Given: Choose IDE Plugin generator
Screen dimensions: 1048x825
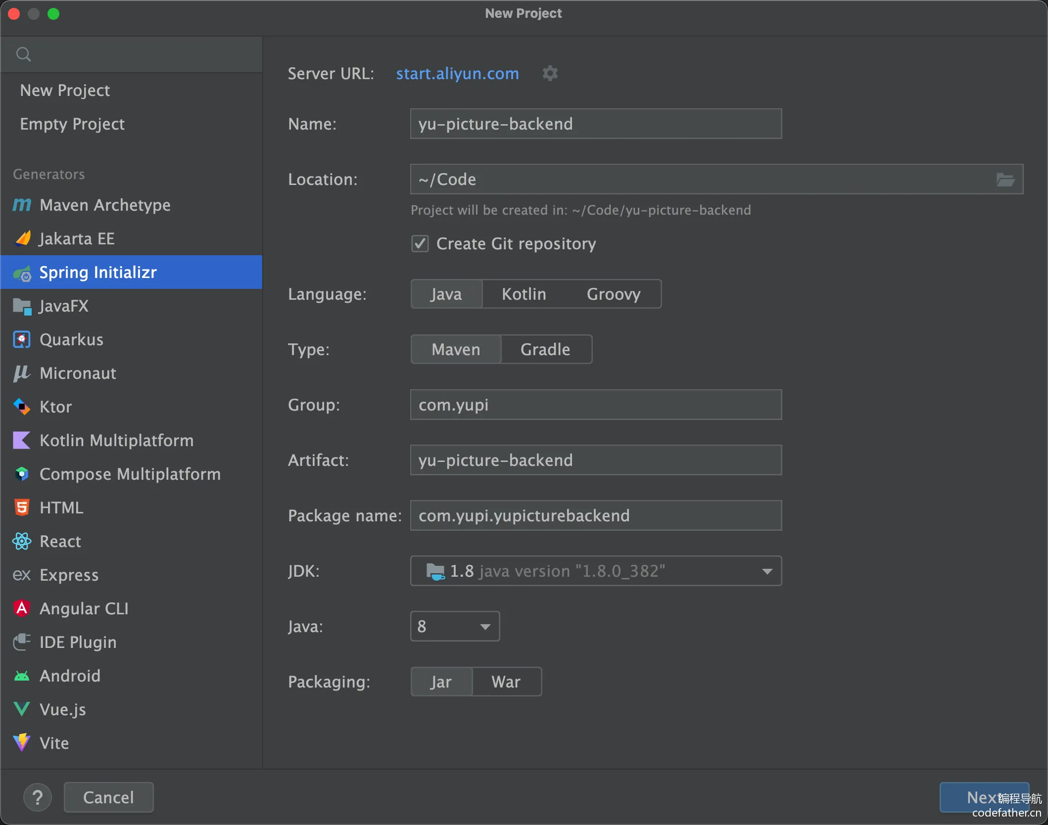Looking at the screenshot, I should coord(132,642).
